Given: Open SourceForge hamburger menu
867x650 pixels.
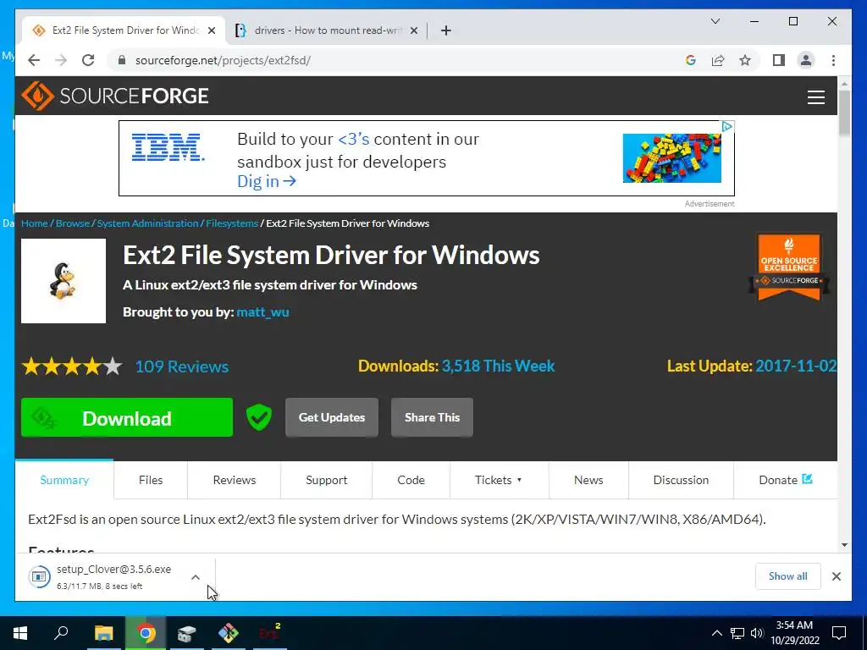Looking at the screenshot, I should pyautogui.click(x=815, y=96).
